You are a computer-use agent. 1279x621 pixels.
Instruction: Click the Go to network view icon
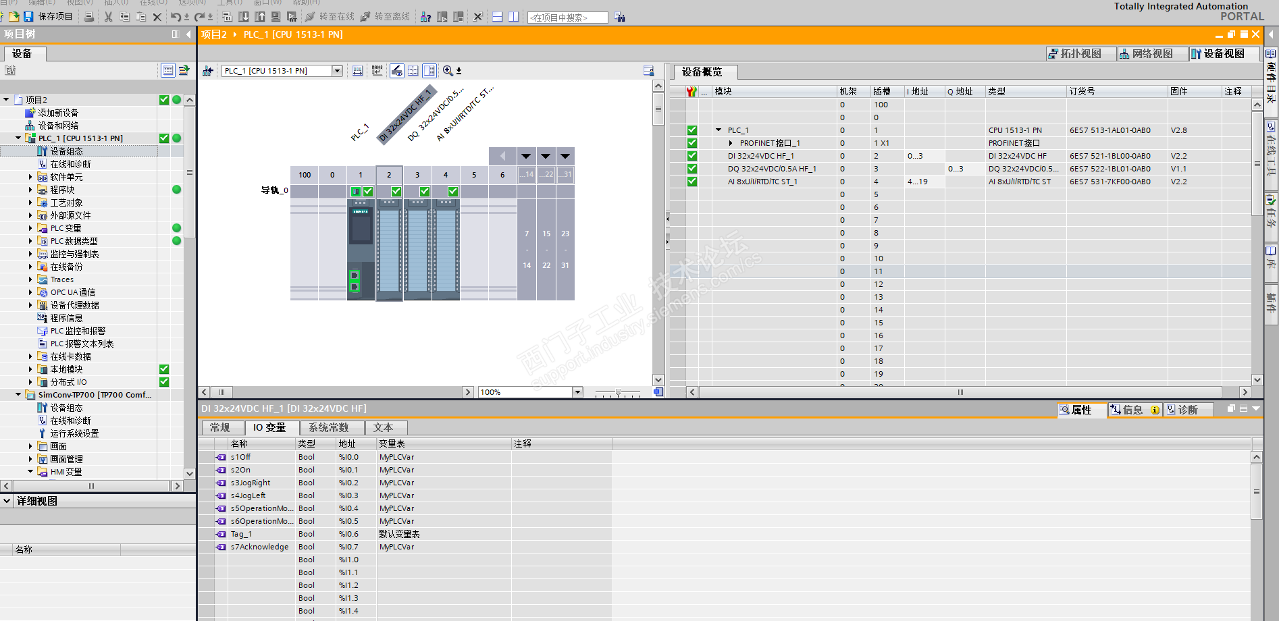208,71
